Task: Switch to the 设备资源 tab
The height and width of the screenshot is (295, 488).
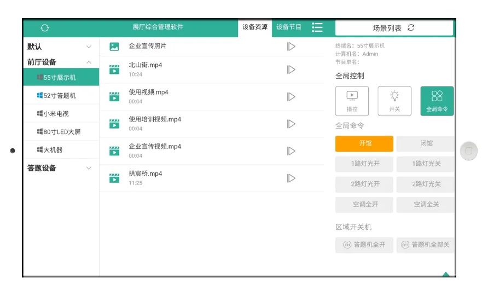Action: 255,27
